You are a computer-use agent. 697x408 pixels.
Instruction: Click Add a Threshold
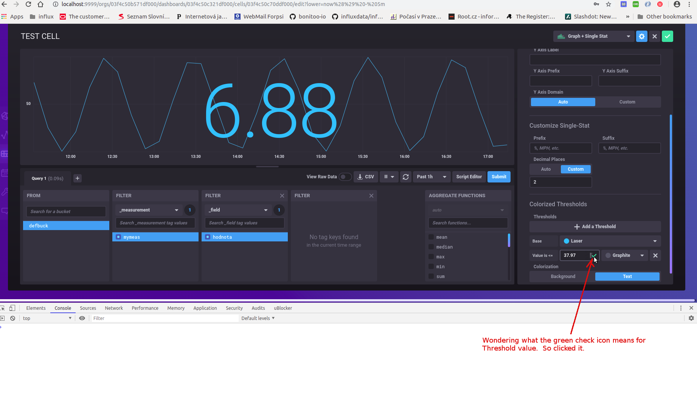595,226
